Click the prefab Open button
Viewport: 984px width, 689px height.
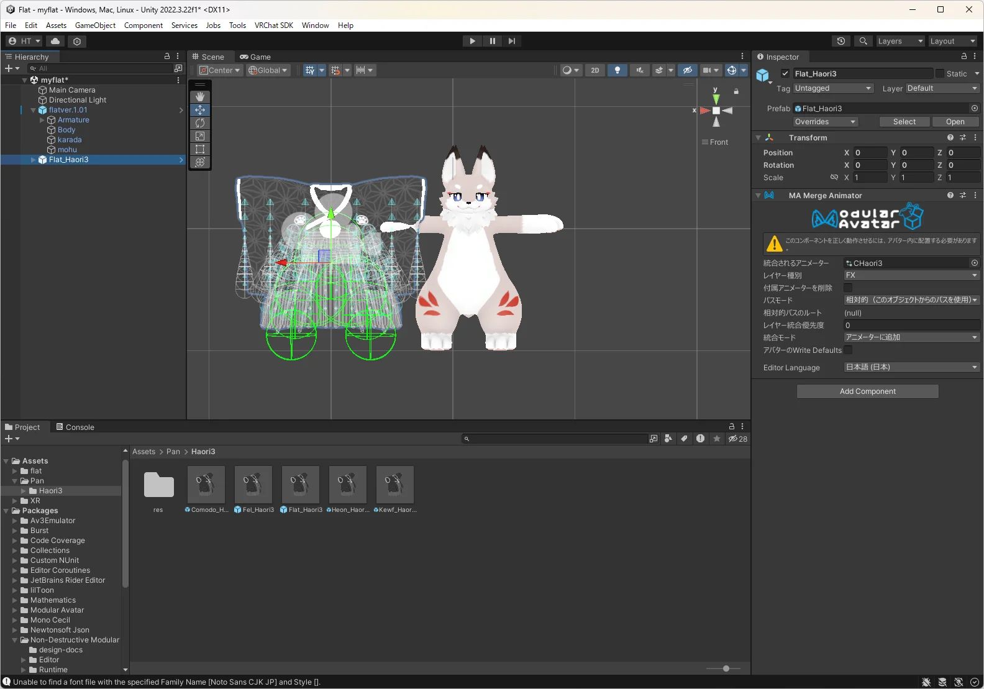pos(955,122)
